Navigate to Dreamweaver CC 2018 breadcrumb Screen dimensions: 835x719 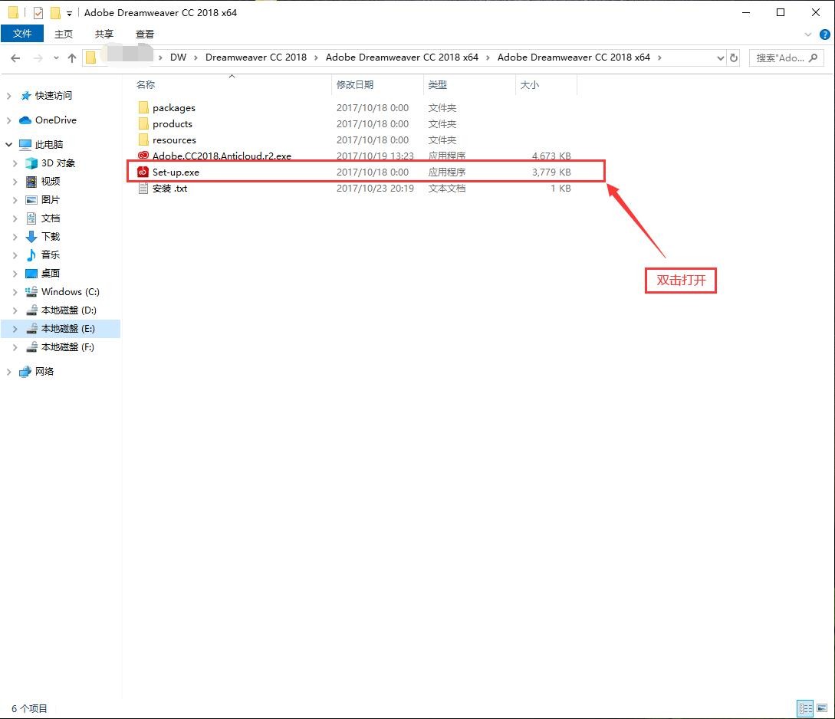[256, 57]
